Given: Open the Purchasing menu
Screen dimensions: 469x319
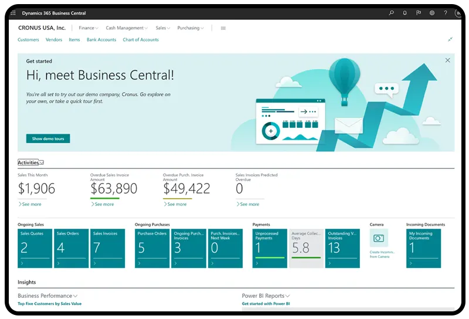Looking at the screenshot, I should click(x=191, y=28).
